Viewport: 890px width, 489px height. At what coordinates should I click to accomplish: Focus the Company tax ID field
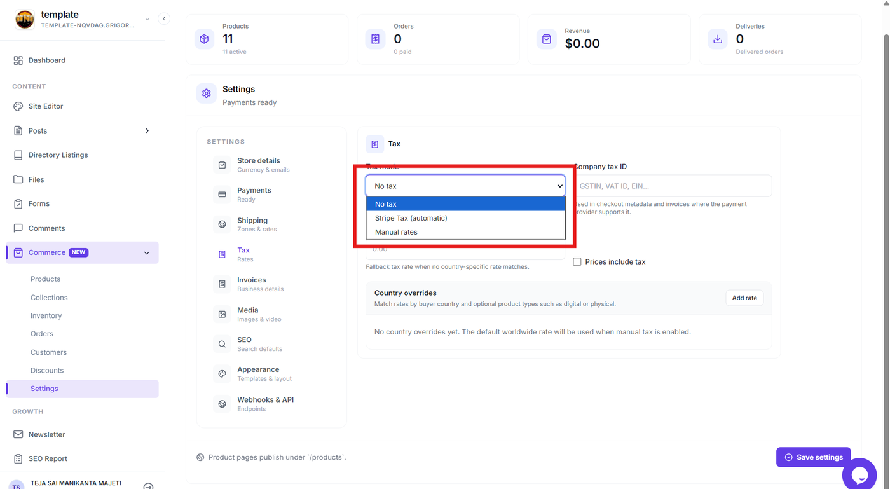(673, 186)
